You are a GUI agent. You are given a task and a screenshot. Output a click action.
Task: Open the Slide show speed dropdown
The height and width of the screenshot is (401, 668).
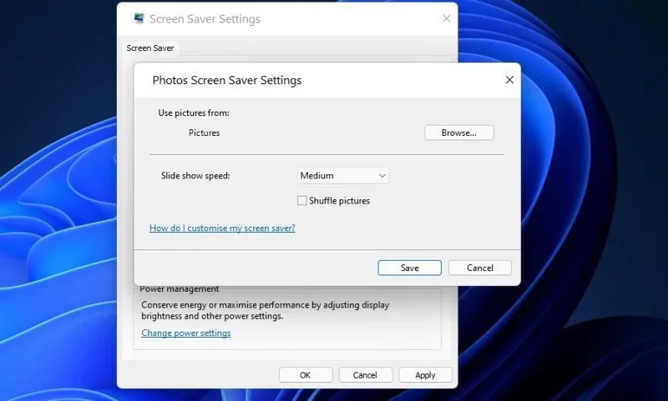(343, 176)
